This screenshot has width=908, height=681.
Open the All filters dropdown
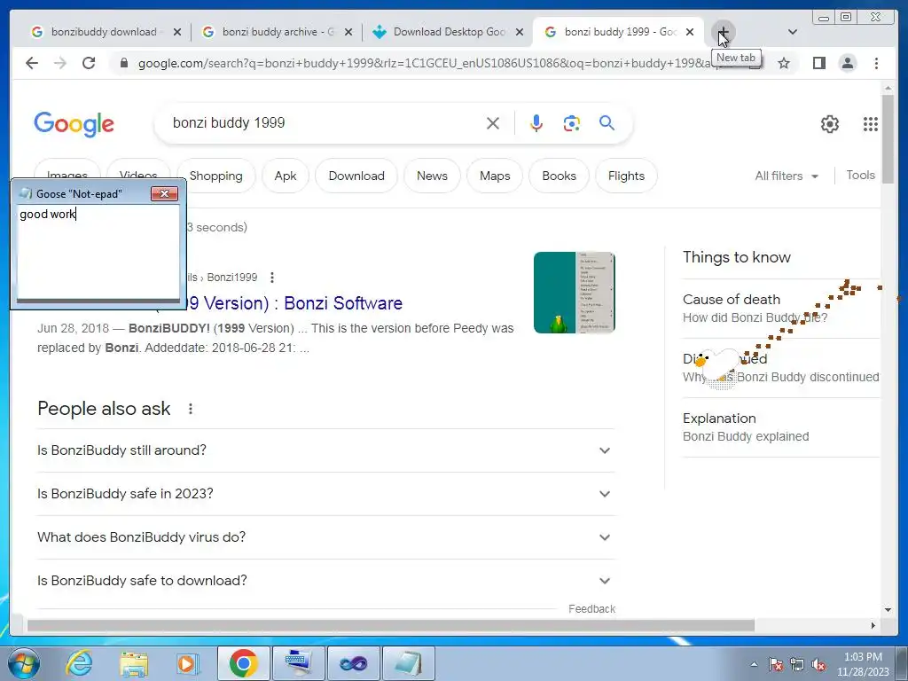(x=787, y=176)
